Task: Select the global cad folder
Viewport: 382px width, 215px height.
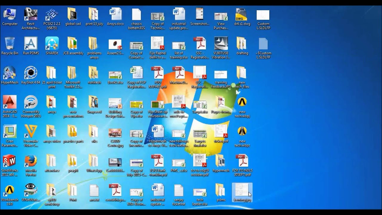Action: (73, 17)
